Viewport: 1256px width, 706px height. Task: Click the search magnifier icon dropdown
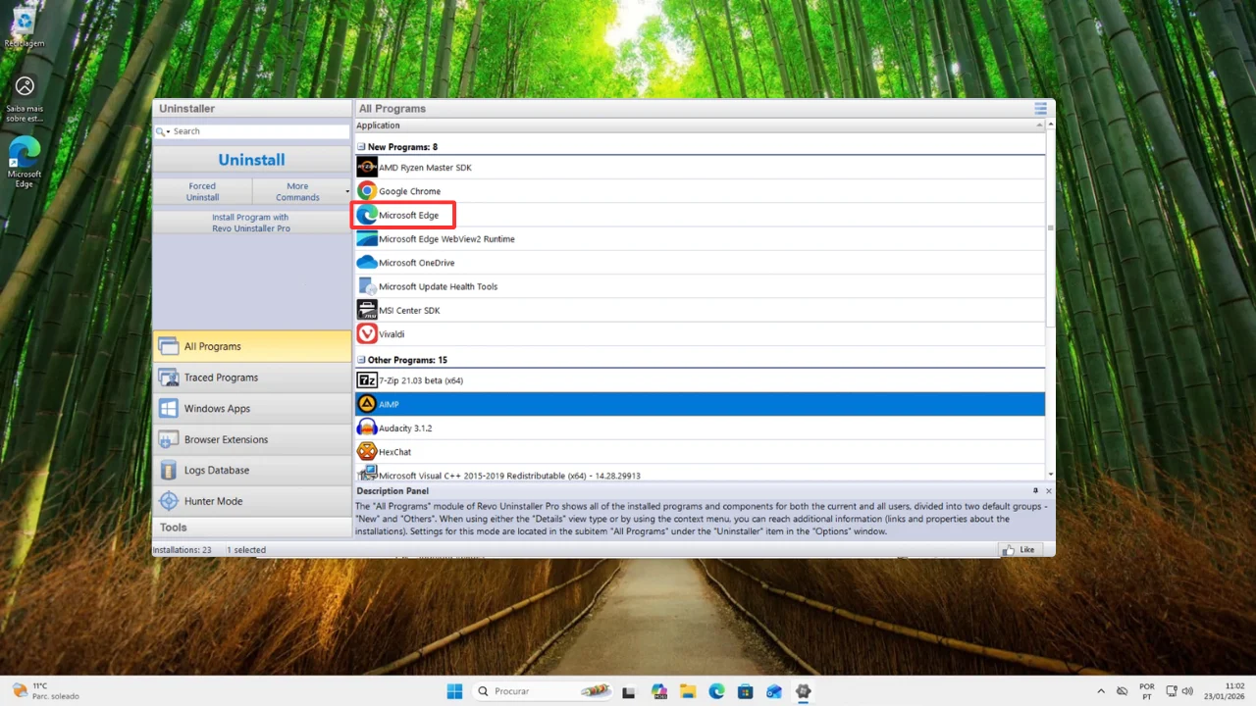coord(162,131)
